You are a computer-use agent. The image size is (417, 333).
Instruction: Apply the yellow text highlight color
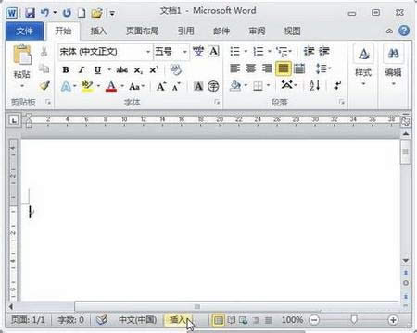87,87
